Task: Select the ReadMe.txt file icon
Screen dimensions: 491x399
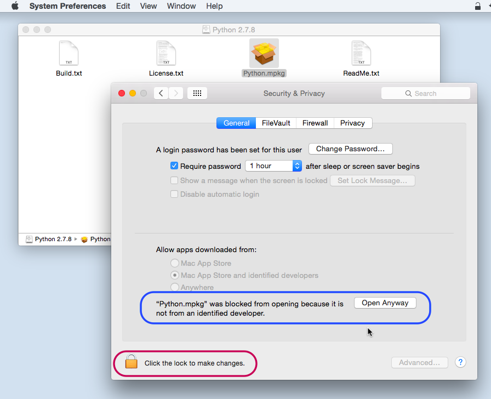Action: click(361, 53)
